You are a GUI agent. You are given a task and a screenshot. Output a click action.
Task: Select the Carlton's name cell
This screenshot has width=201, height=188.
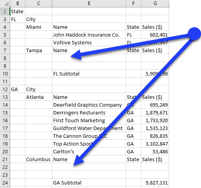click(89, 151)
